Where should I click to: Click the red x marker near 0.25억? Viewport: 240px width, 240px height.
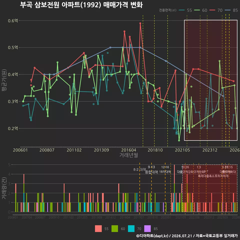pos(178,115)
